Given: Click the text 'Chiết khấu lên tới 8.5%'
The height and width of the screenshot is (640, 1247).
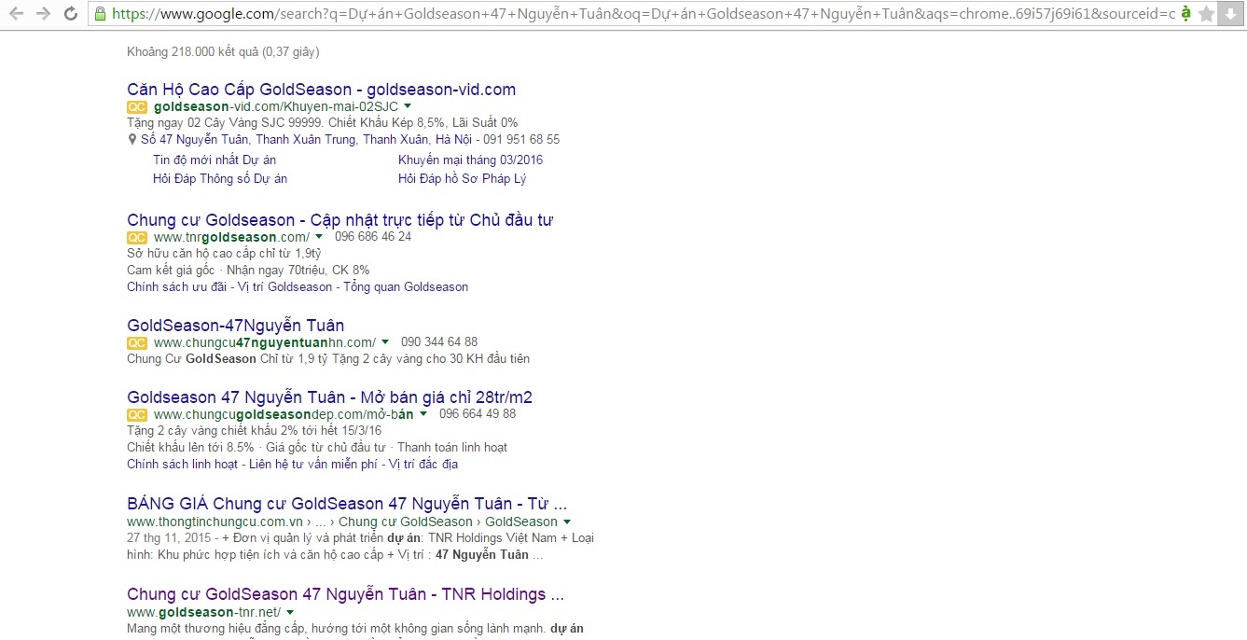Looking at the screenshot, I should point(190,448).
